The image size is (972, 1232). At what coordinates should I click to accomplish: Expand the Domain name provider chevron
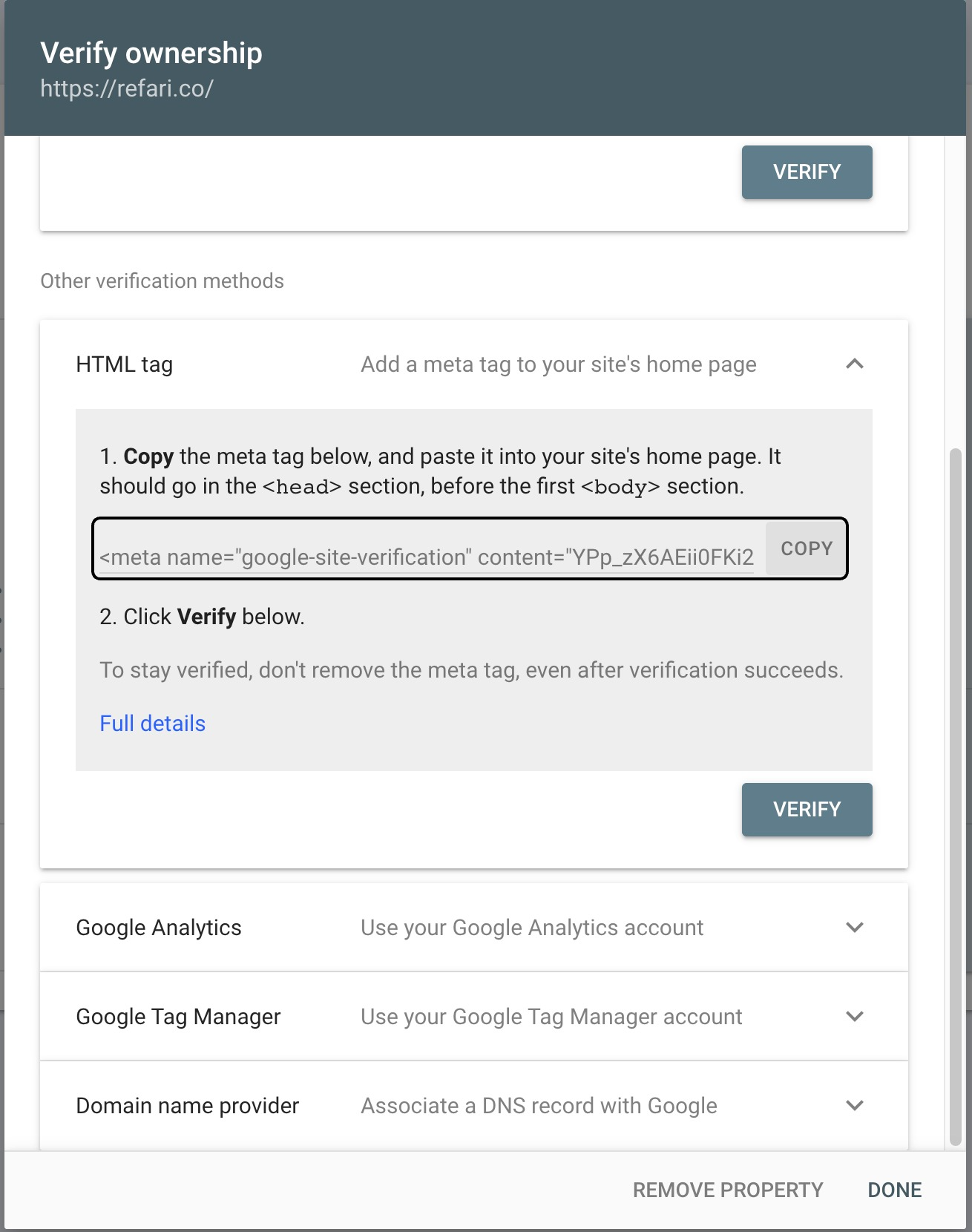pyautogui.click(x=855, y=1105)
